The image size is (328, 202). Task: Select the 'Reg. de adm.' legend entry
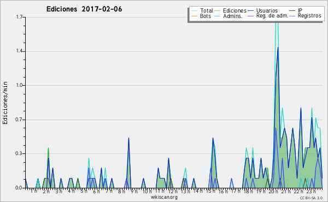point(272,16)
